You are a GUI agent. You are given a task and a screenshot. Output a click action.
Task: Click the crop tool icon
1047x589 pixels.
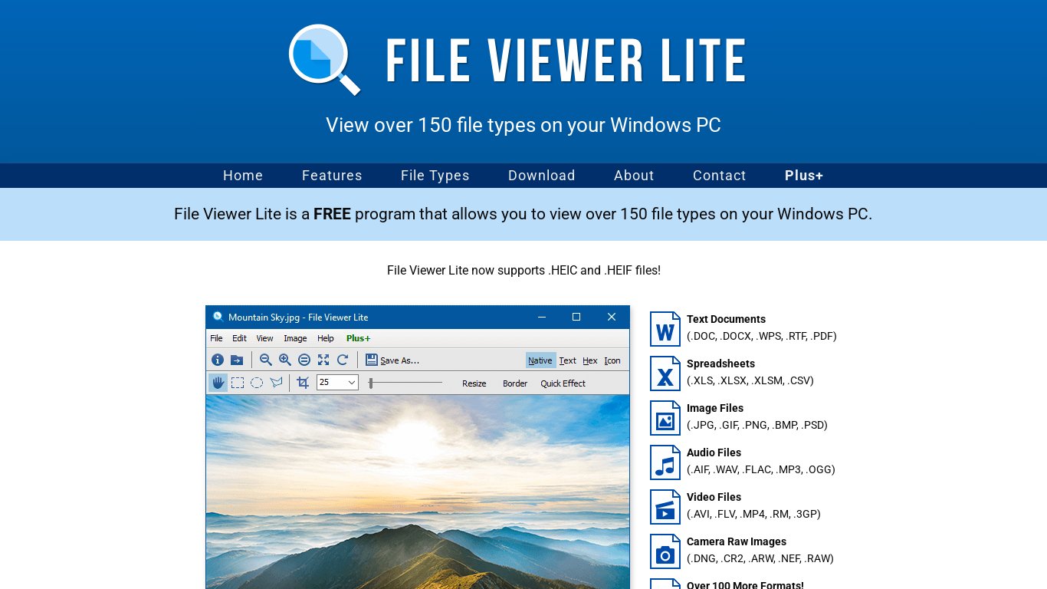pos(303,383)
